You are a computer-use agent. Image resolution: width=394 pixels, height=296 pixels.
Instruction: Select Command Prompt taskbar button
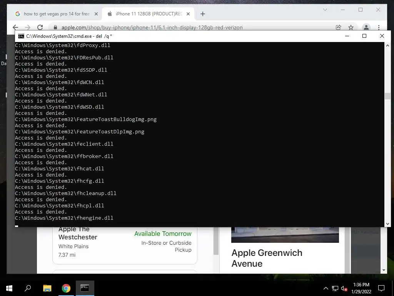click(x=85, y=288)
